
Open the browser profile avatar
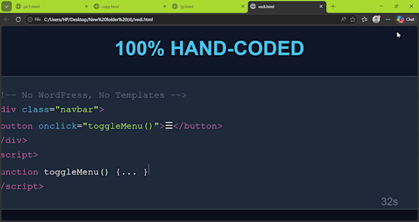pyautogui.click(x=376, y=19)
